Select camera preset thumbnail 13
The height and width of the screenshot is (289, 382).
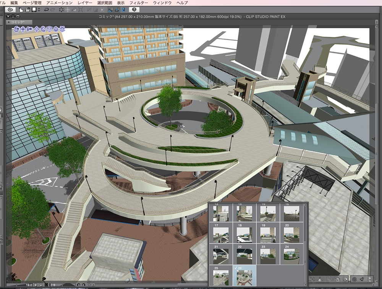tap(221, 212)
